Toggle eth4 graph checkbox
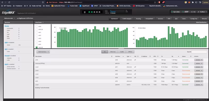This screenshot has width=209, height=101. point(37,41)
